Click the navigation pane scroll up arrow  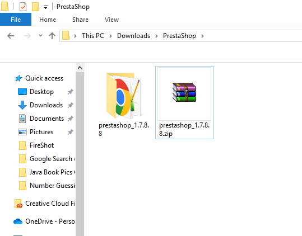click(x=80, y=68)
